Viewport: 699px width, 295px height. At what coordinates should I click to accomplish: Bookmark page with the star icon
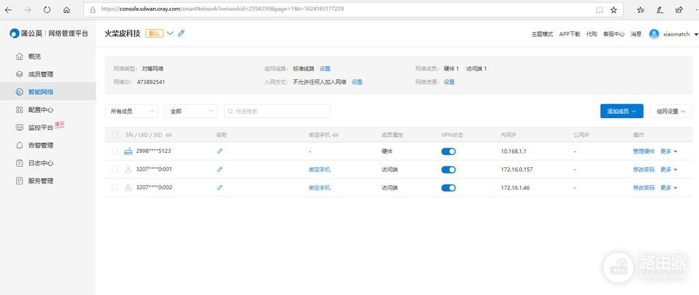tap(614, 10)
